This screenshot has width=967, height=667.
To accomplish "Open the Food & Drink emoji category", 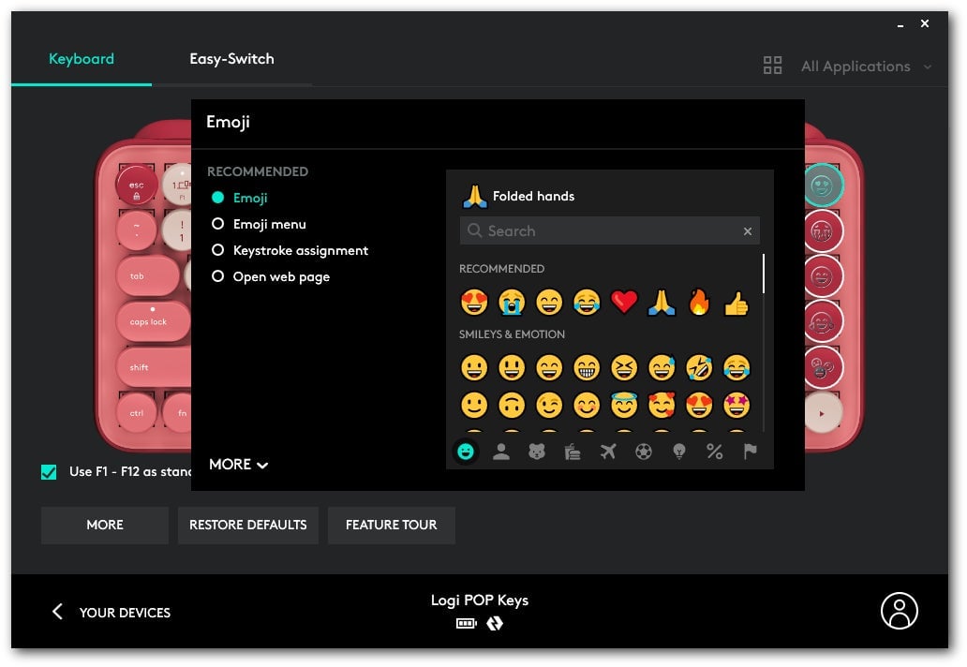I will tap(573, 451).
